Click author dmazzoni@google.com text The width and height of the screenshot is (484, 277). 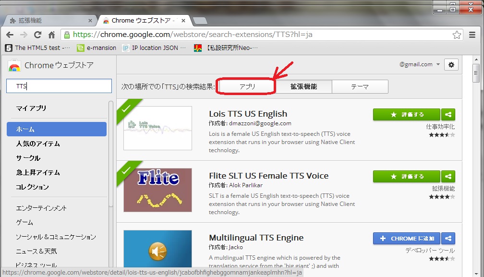point(260,123)
